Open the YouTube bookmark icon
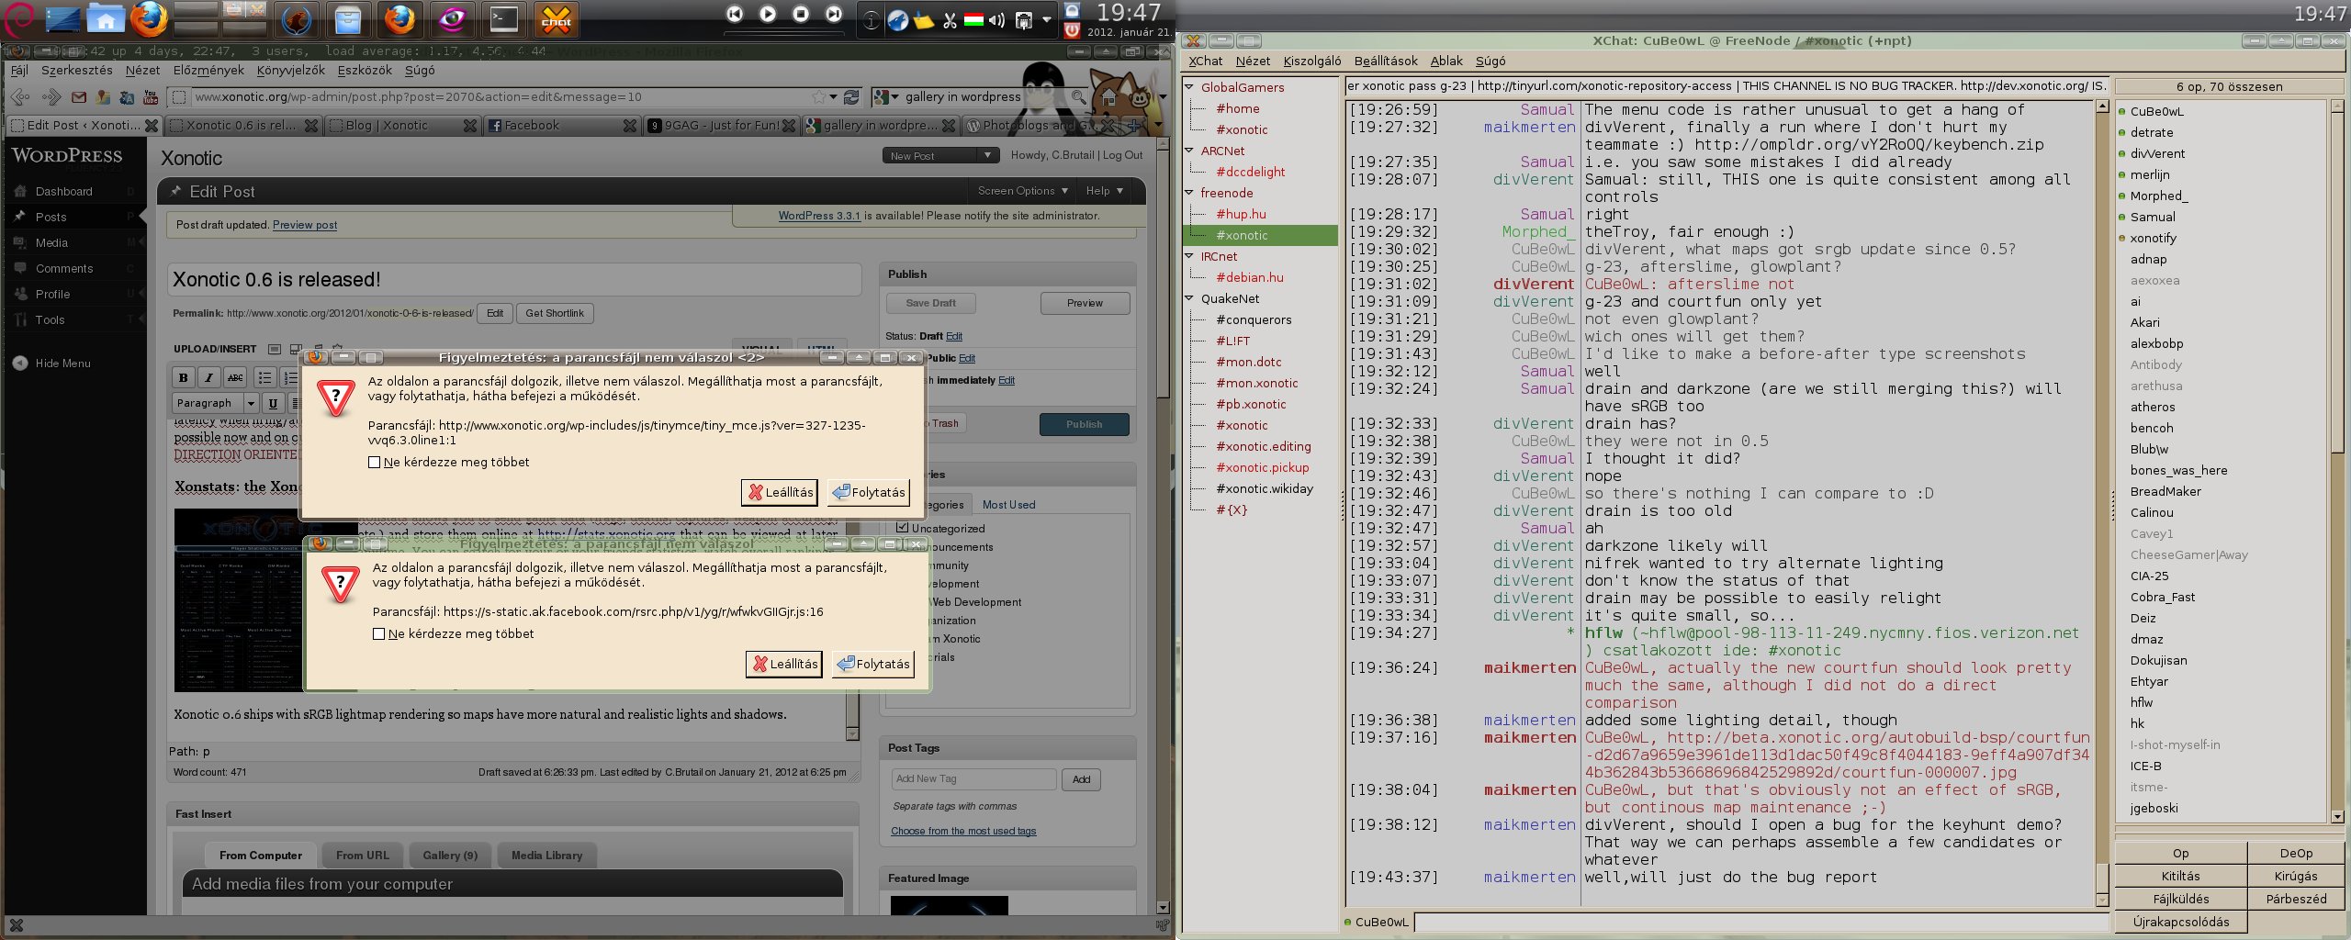The height and width of the screenshot is (940, 2351). tap(151, 97)
